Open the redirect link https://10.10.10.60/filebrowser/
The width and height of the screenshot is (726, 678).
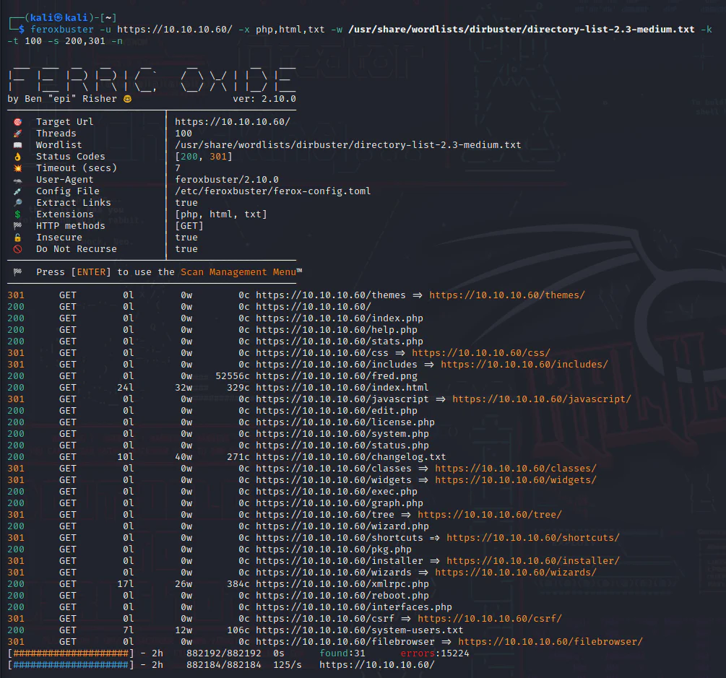click(x=550, y=641)
